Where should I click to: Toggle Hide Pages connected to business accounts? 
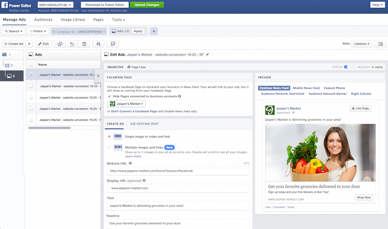point(110,96)
